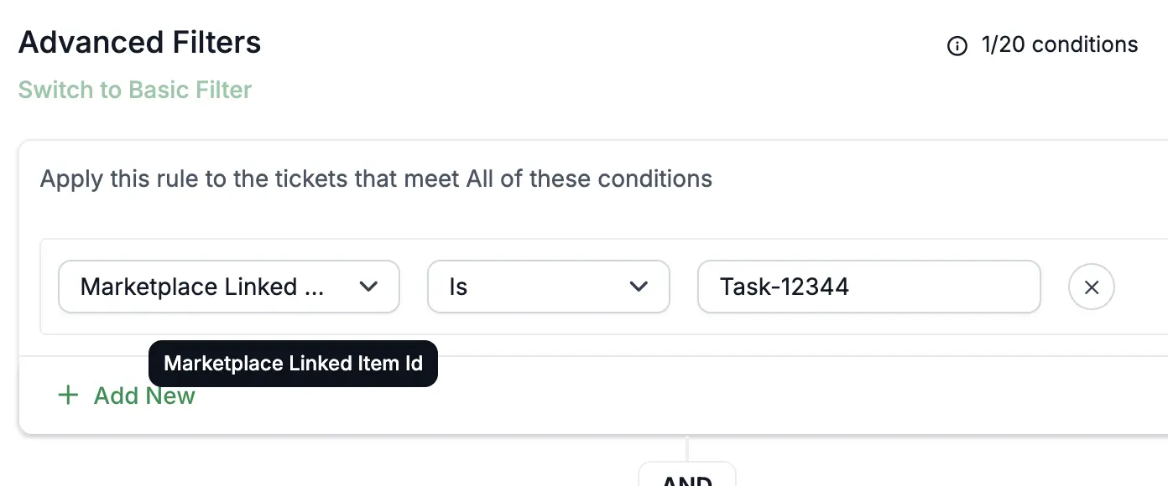1168x486 pixels.
Task: Click the connector line above AND
Action: coord(687,448)
